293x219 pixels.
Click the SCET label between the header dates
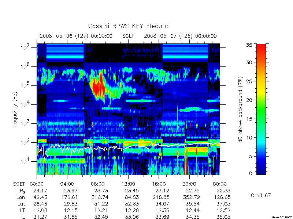coord(128,36)
